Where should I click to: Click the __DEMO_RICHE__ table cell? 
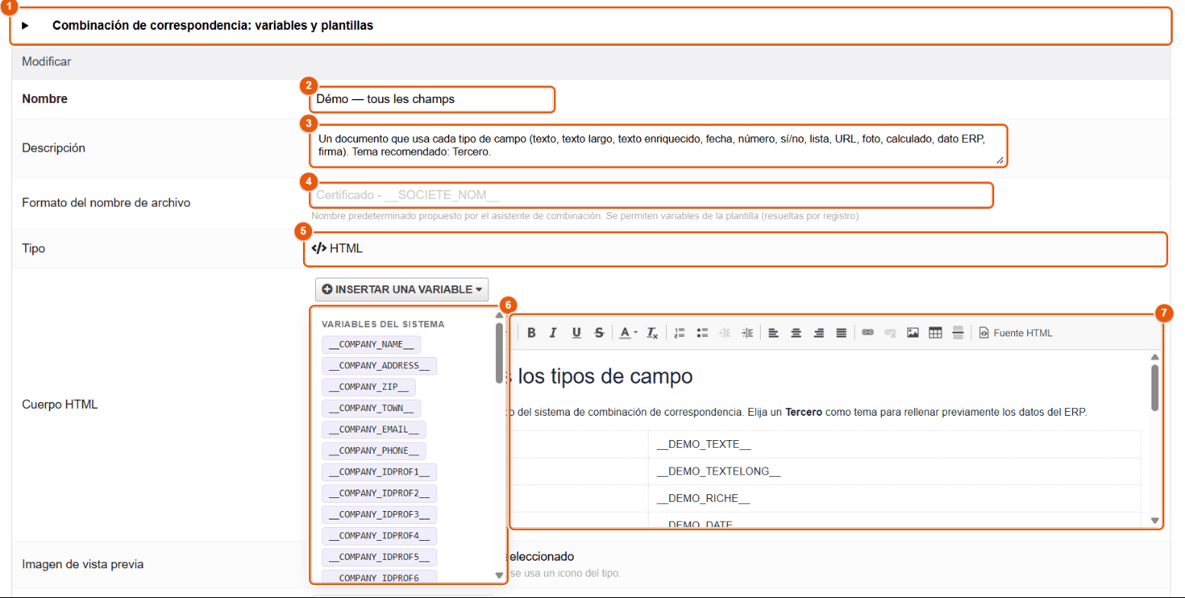tap(894, 499)
